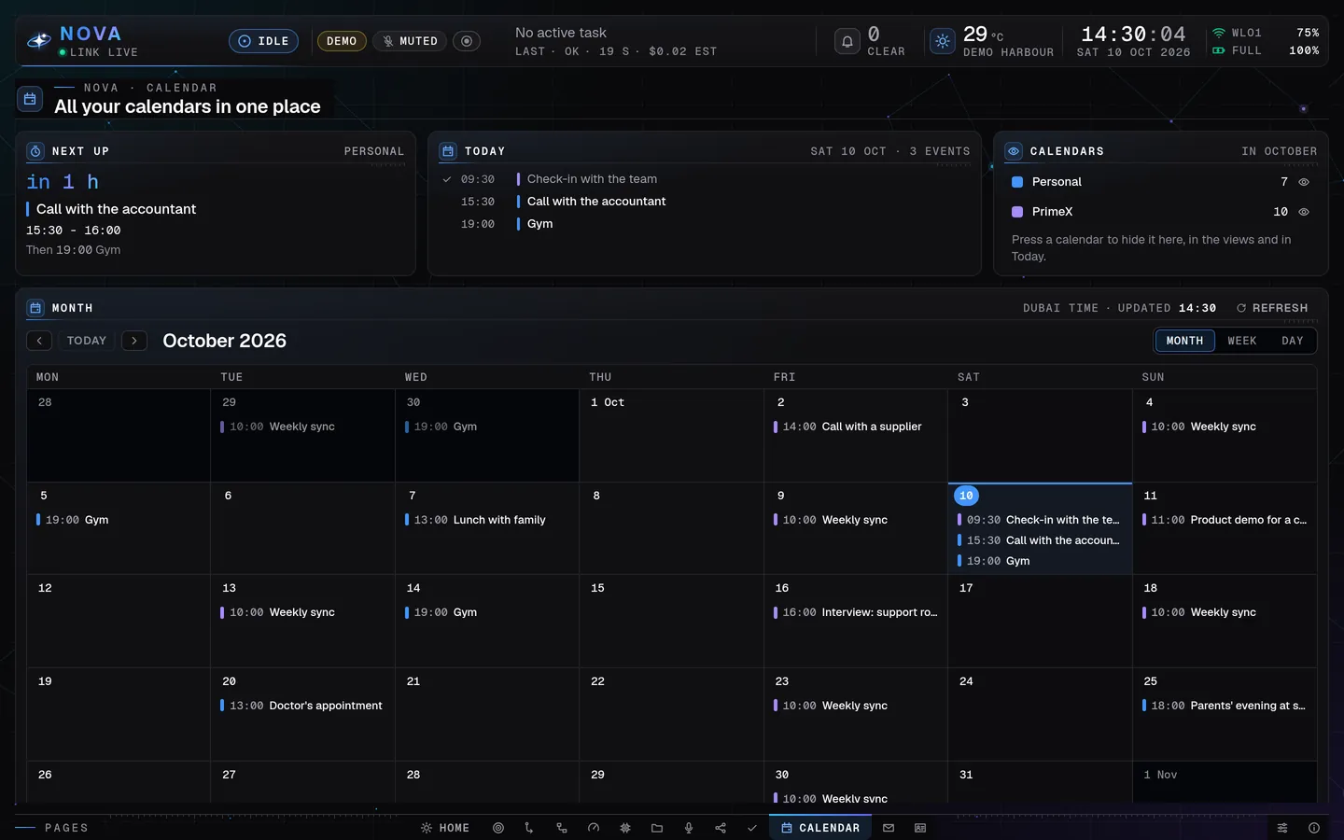The height and width of the screenshot is (840, 1344).
Task: Click the Personal calendar blue swatch
Action: click(1017, 182)
